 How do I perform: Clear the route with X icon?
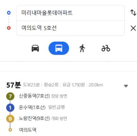click(133, 28)
